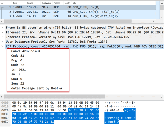This screenshot has height=127, width=164.
Task: Click hex offset 0010 row
Action: point(5,107)
